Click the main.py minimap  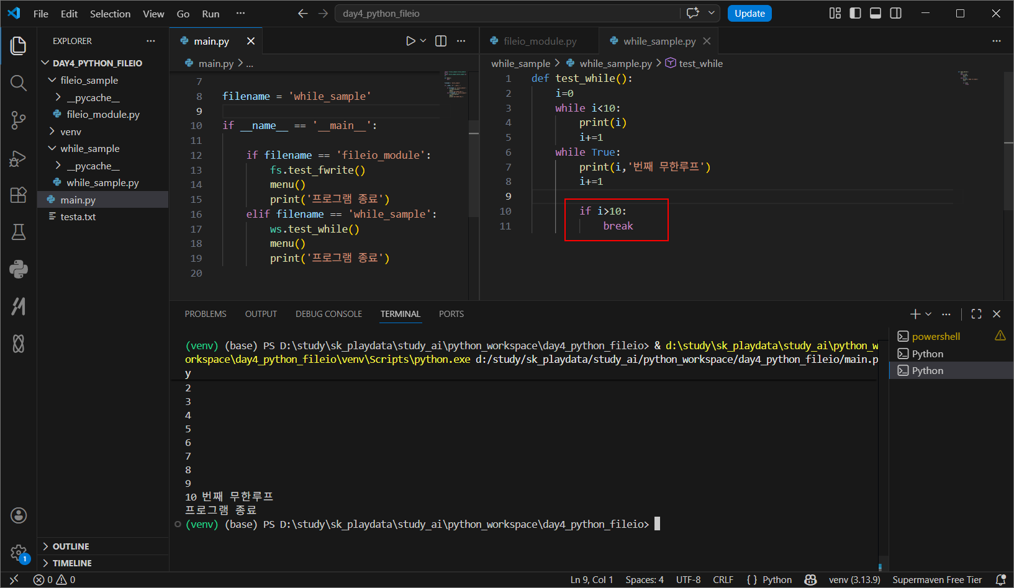456,84
